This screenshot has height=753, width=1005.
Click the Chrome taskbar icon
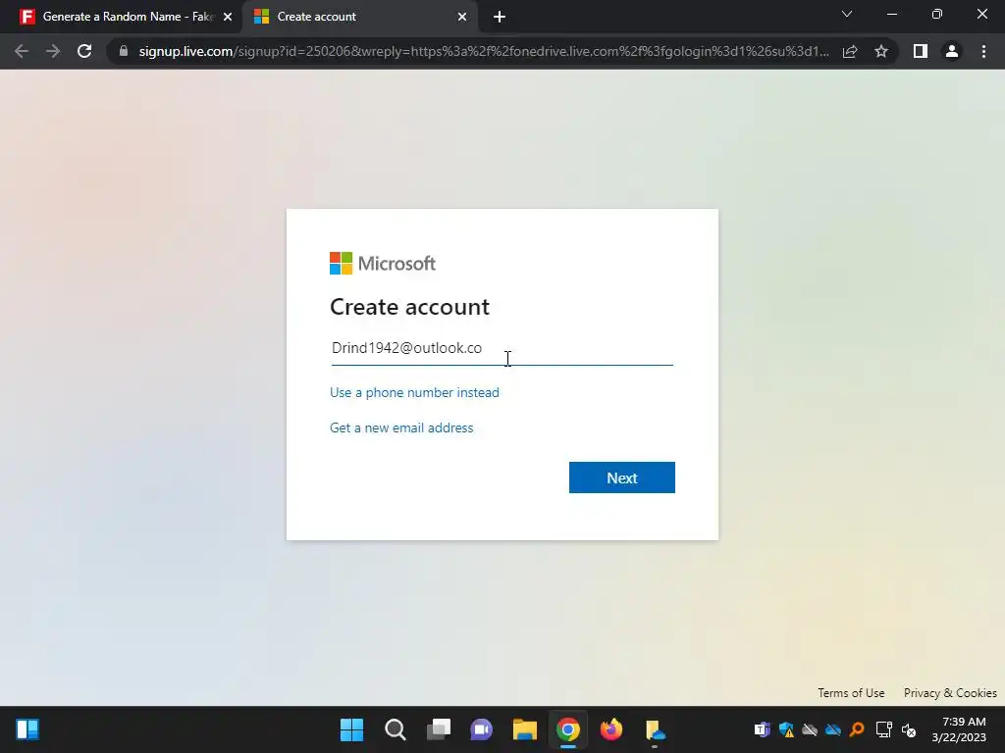[x=568, y=729]
